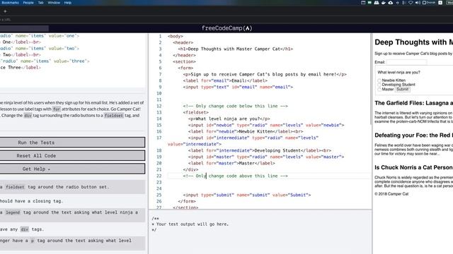Screen dimensions: 453x254
Task: Click the freeCodeCamp header title
Action: [226, 28]
